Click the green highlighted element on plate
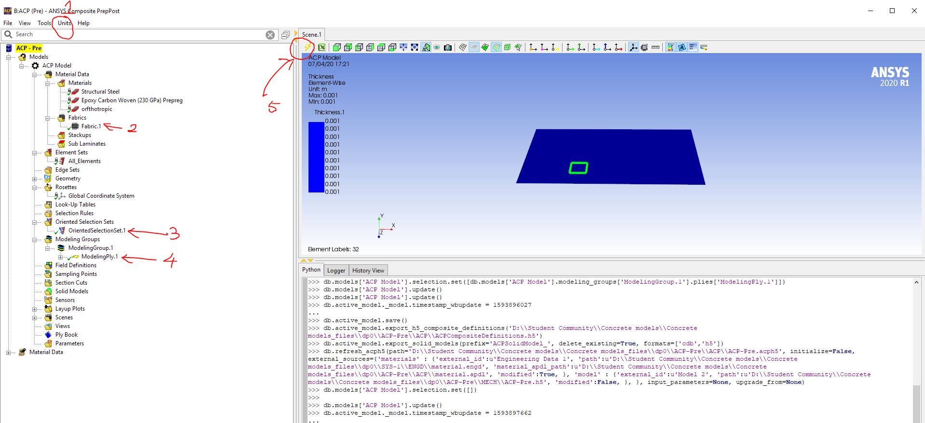Screen dimensions: 925x423 tap(578, 168)
